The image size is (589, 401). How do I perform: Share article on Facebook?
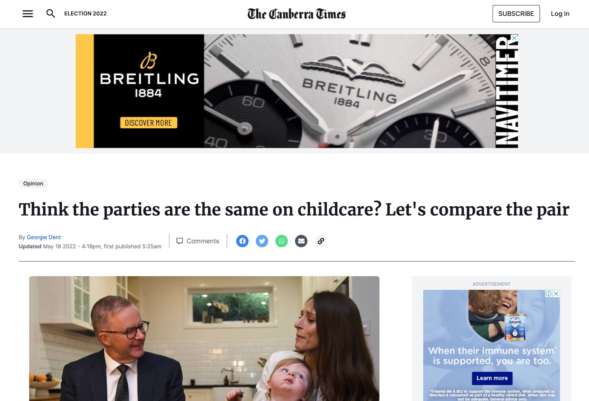tap(242, 241)
